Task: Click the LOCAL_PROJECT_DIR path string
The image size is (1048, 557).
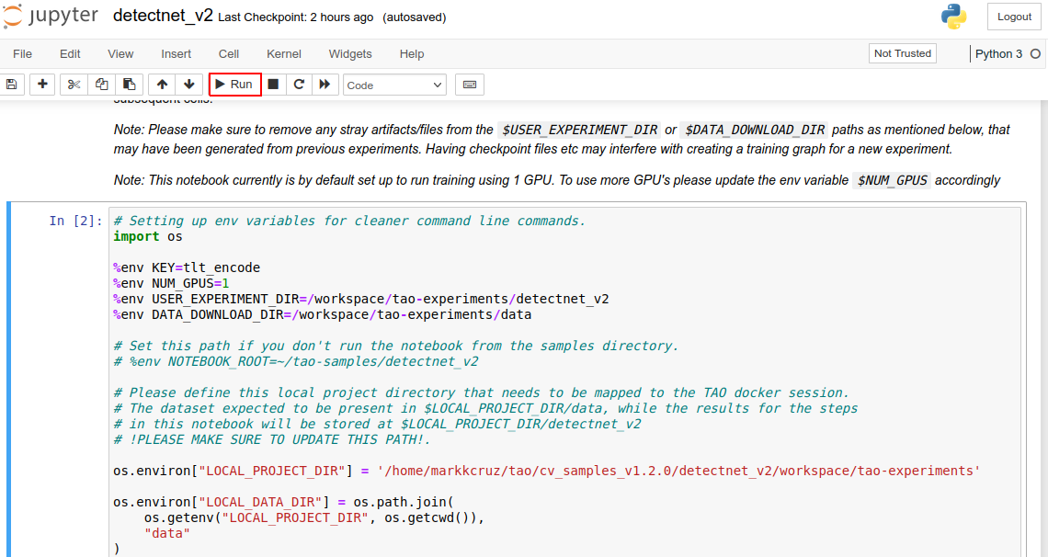Action: click(678, 471)
